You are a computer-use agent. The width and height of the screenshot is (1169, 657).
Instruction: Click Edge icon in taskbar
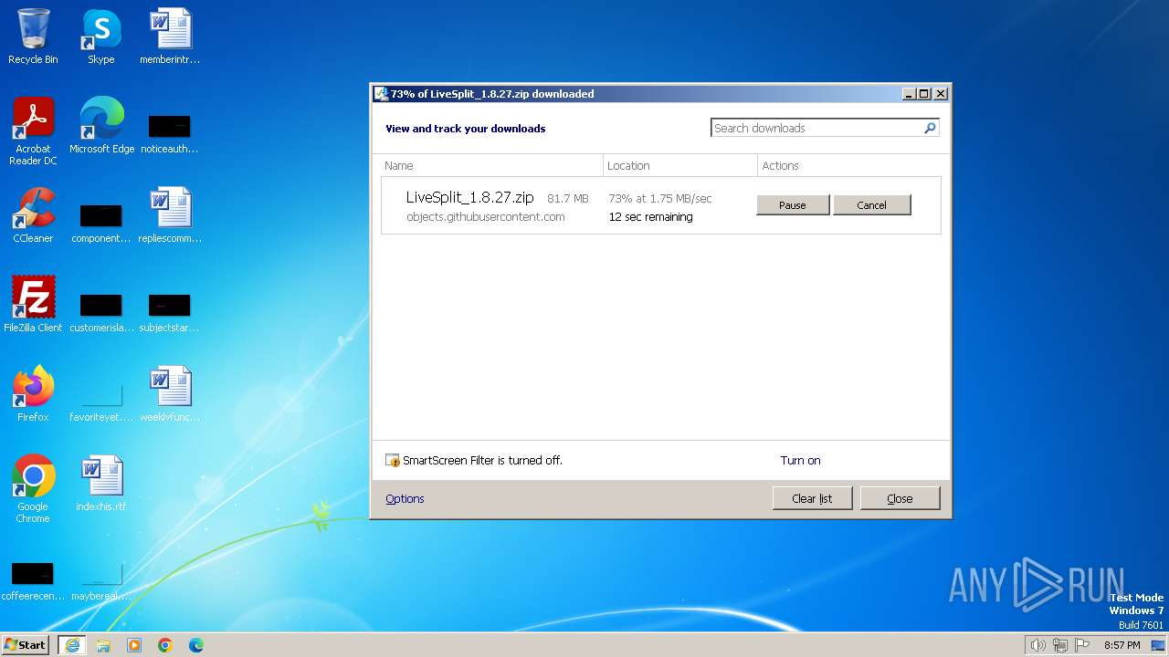[x=196, y=645]
